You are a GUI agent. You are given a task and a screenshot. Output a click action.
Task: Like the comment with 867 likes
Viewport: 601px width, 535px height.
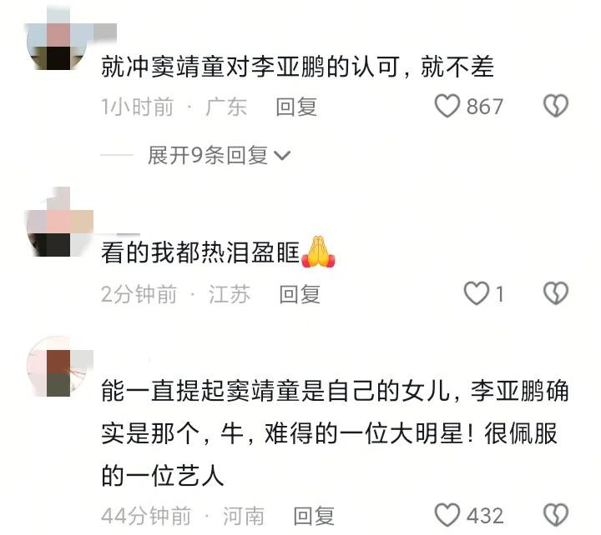pyautogui.click(x=447, y=106)
